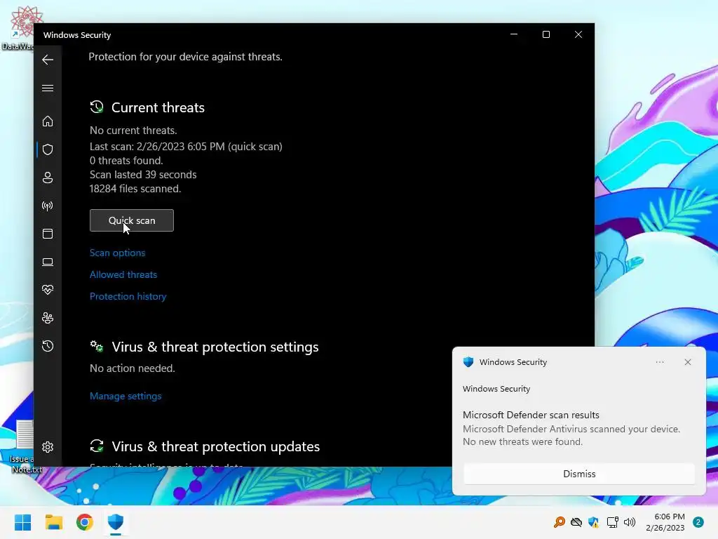Open Family options sidebar icon

(x=48, y=318)
